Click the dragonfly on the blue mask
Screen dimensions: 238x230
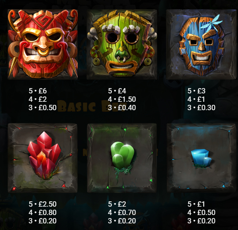pyautogui.click(x=211, y=22)
